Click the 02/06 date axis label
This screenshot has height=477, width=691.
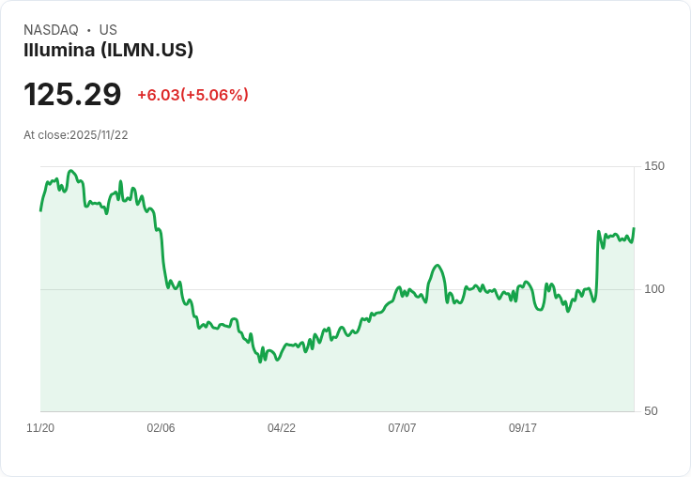pyautogui.click(x=161, y=428)
